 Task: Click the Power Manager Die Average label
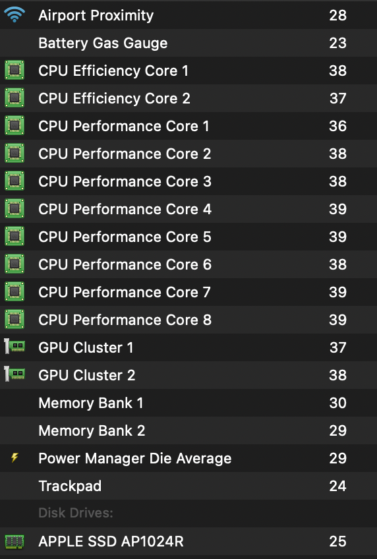coord(135,458)
